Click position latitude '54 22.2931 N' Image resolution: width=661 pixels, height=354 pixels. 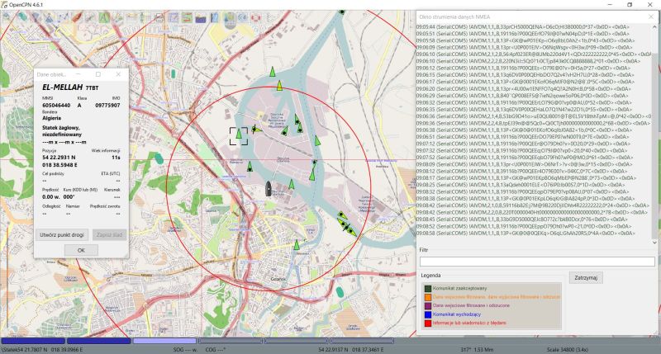(x=59, y=158)
